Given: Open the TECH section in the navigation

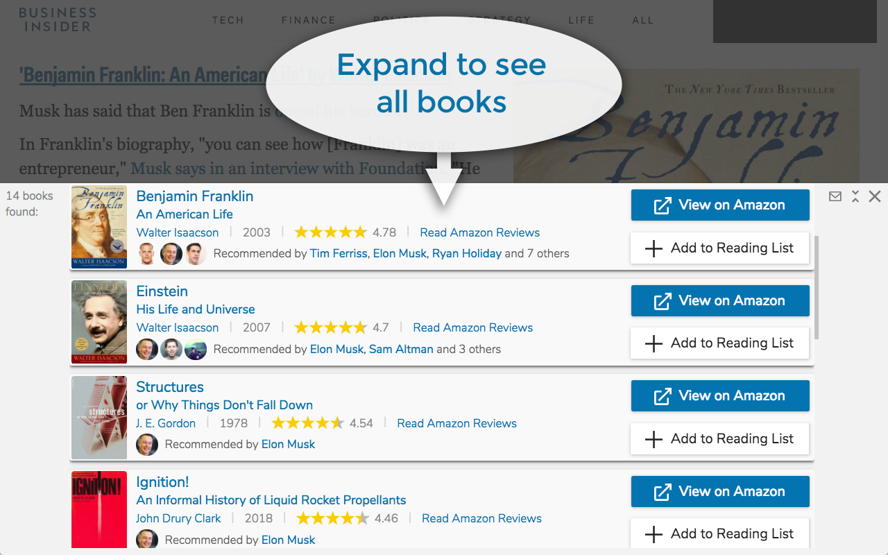Looking at the screenshot, I should (228, 20).
